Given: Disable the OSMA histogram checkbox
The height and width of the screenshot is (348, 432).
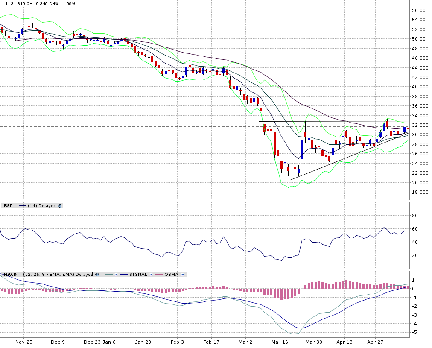Looking at the screenshot, I should pyautogui.click(x=182, y=275).
